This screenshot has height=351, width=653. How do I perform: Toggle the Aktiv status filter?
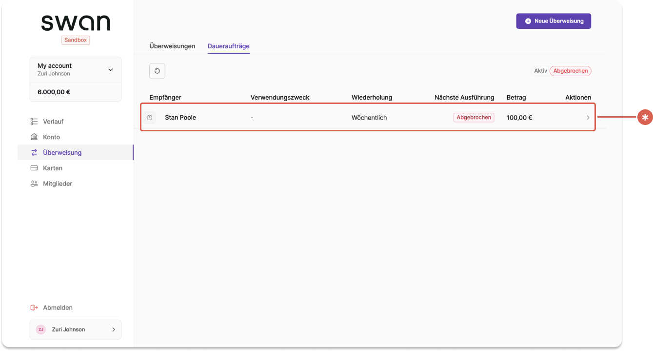pyautogui.click(x=540, y=71)
